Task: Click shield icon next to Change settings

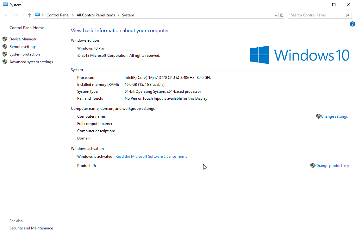Action: click(x=318, y=116)
